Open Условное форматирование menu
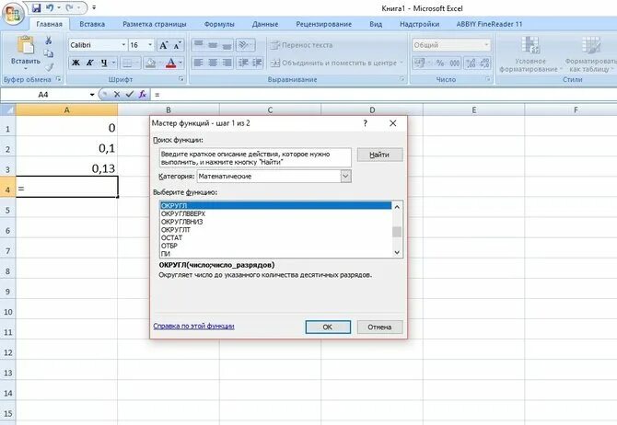Image resolution: width=617 pixels, height=425 pixels. (x=530, y=54)
